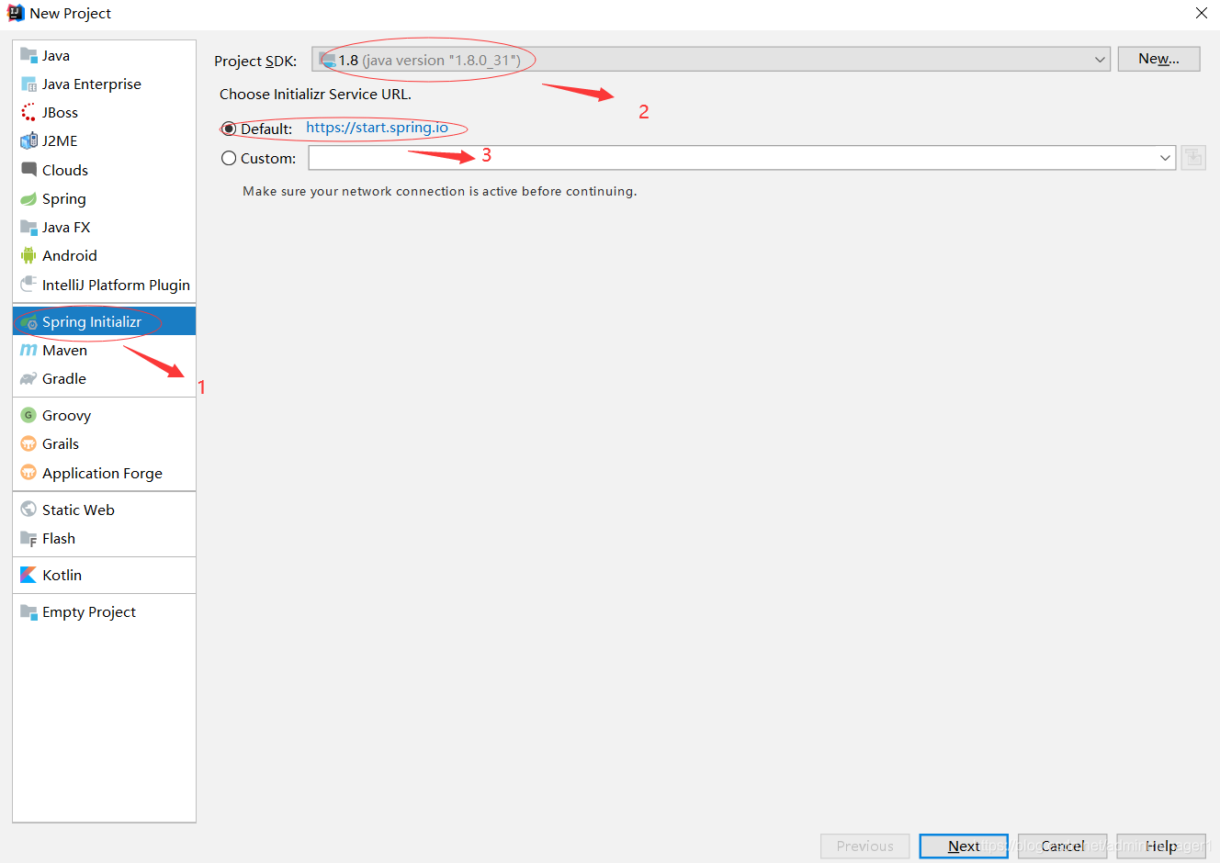Click the Help button
The height and width of the screenshot is (863, 1220).
(1161, 846)
